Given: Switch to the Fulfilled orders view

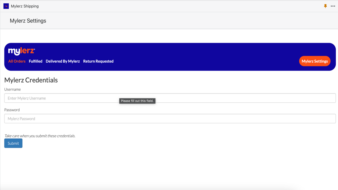Looking at the screenshot, I should click(35, 61).
